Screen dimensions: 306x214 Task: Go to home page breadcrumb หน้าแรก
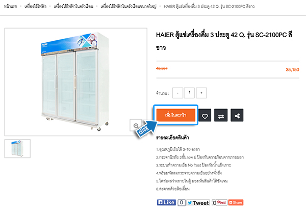(10, 7)
